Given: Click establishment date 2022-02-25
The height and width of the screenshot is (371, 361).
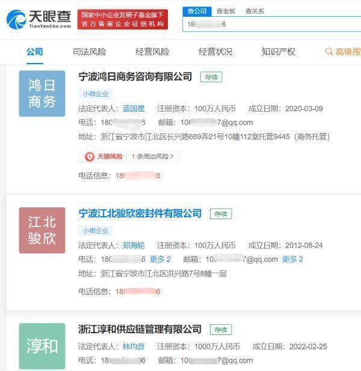Looking at the screenshot, I should pos(308,346).
